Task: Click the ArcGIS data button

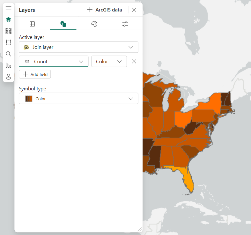Action: pyautogui.click(x=105, y=10)
